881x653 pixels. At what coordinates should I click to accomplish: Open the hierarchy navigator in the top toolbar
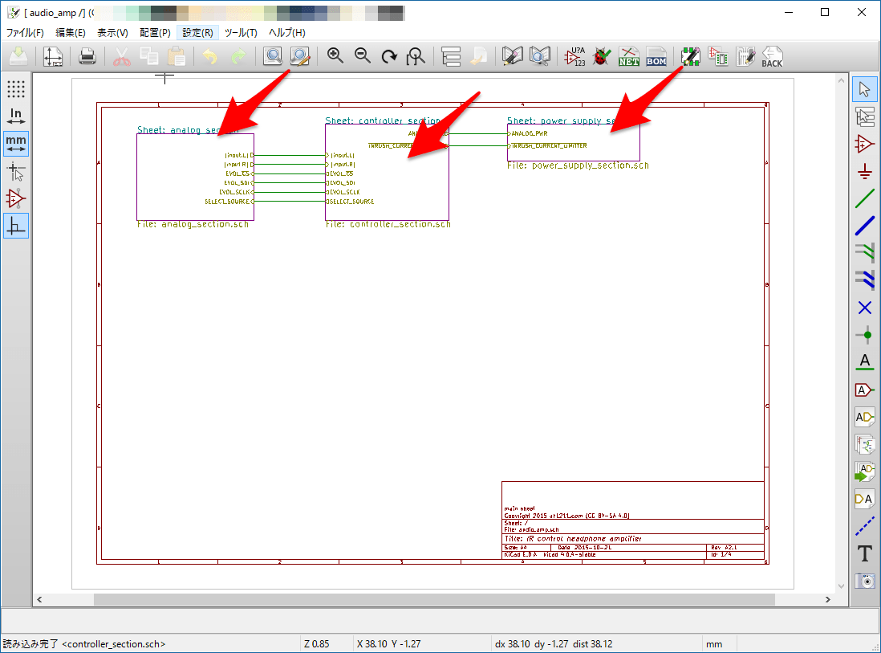[451, 57]
